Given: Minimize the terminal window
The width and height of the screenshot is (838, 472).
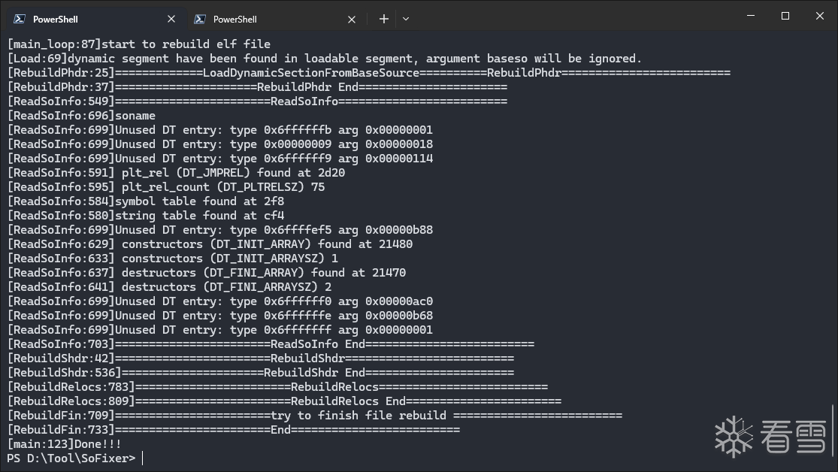Looking at the screenshot, I should [751, 16].
